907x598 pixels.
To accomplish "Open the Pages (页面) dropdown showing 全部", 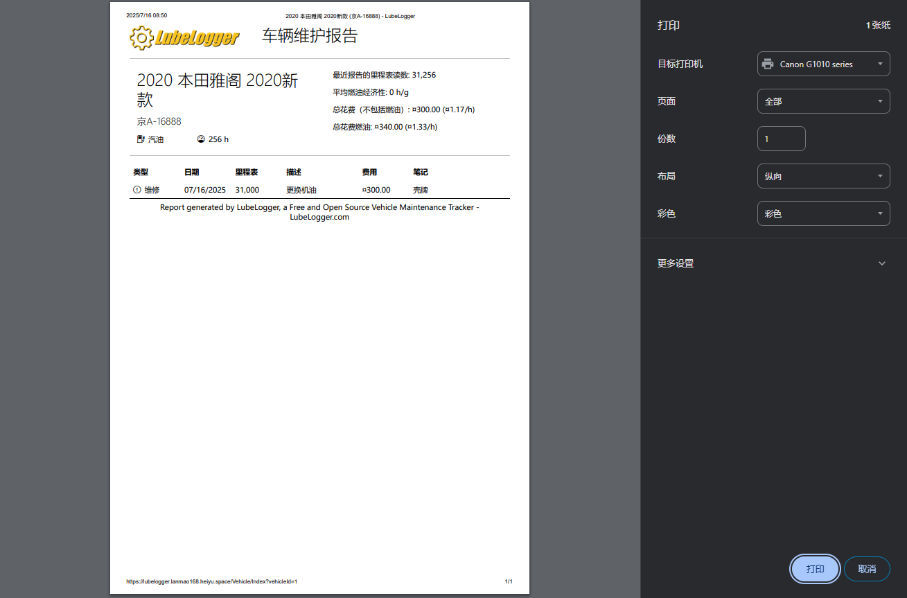I will click(x=824, y=101).
